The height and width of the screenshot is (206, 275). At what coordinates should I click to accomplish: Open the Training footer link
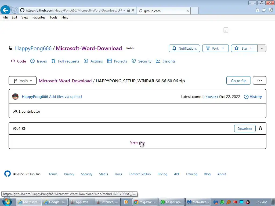click(x=191, y=174)
